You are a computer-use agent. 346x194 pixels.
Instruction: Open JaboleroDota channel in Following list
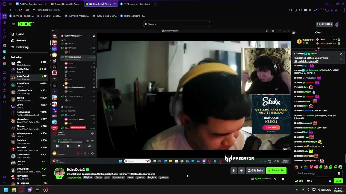tap(29, 92)
